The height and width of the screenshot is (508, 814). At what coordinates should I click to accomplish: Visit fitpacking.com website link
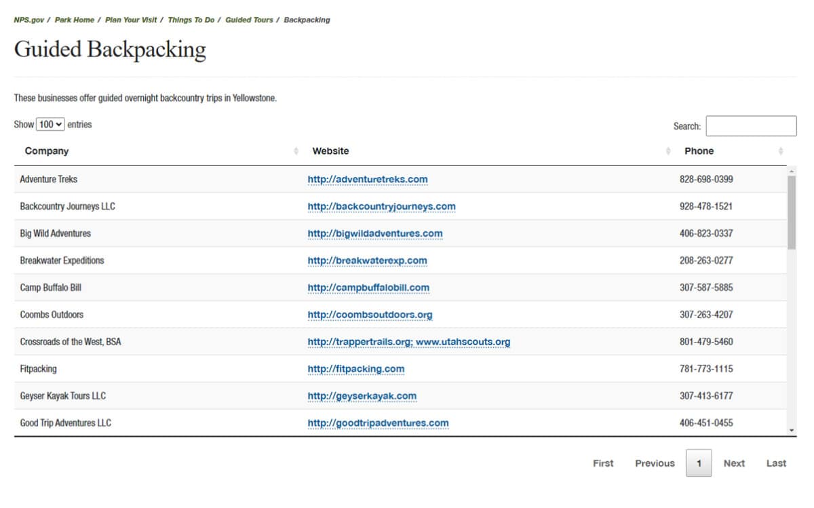coord(356,370)
